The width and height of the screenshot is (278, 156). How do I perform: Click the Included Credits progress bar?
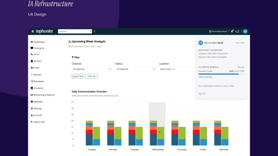(221, 74)
